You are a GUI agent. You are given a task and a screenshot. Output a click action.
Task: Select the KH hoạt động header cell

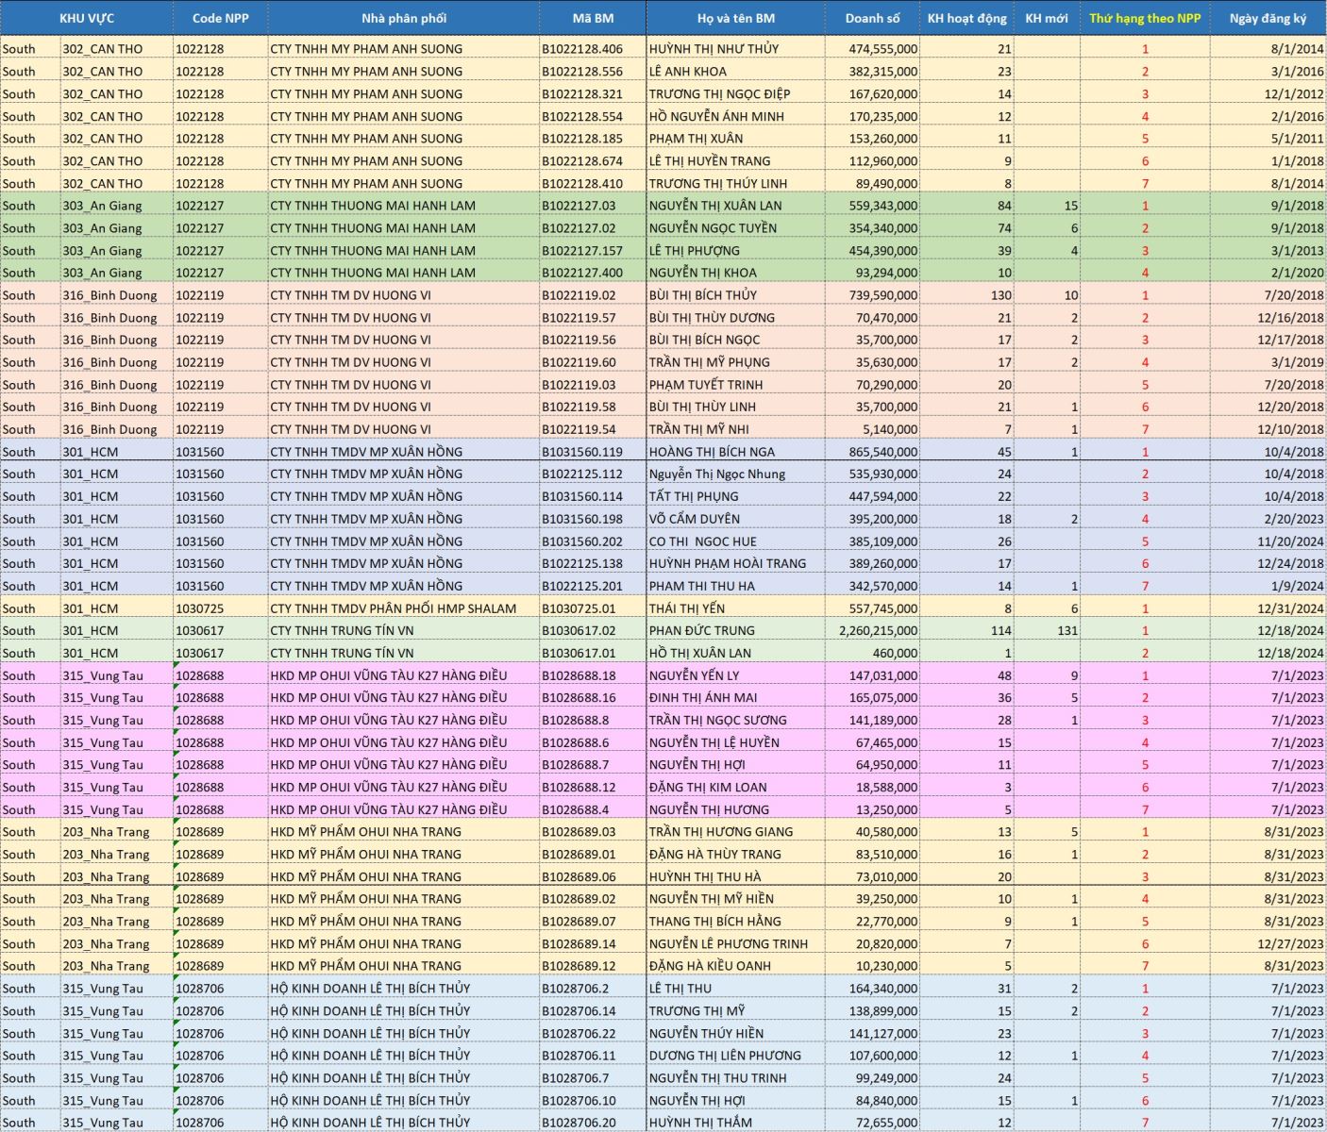966,18
